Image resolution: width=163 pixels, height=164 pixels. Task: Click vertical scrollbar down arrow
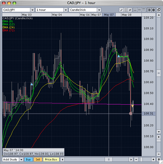coord(159,132)
